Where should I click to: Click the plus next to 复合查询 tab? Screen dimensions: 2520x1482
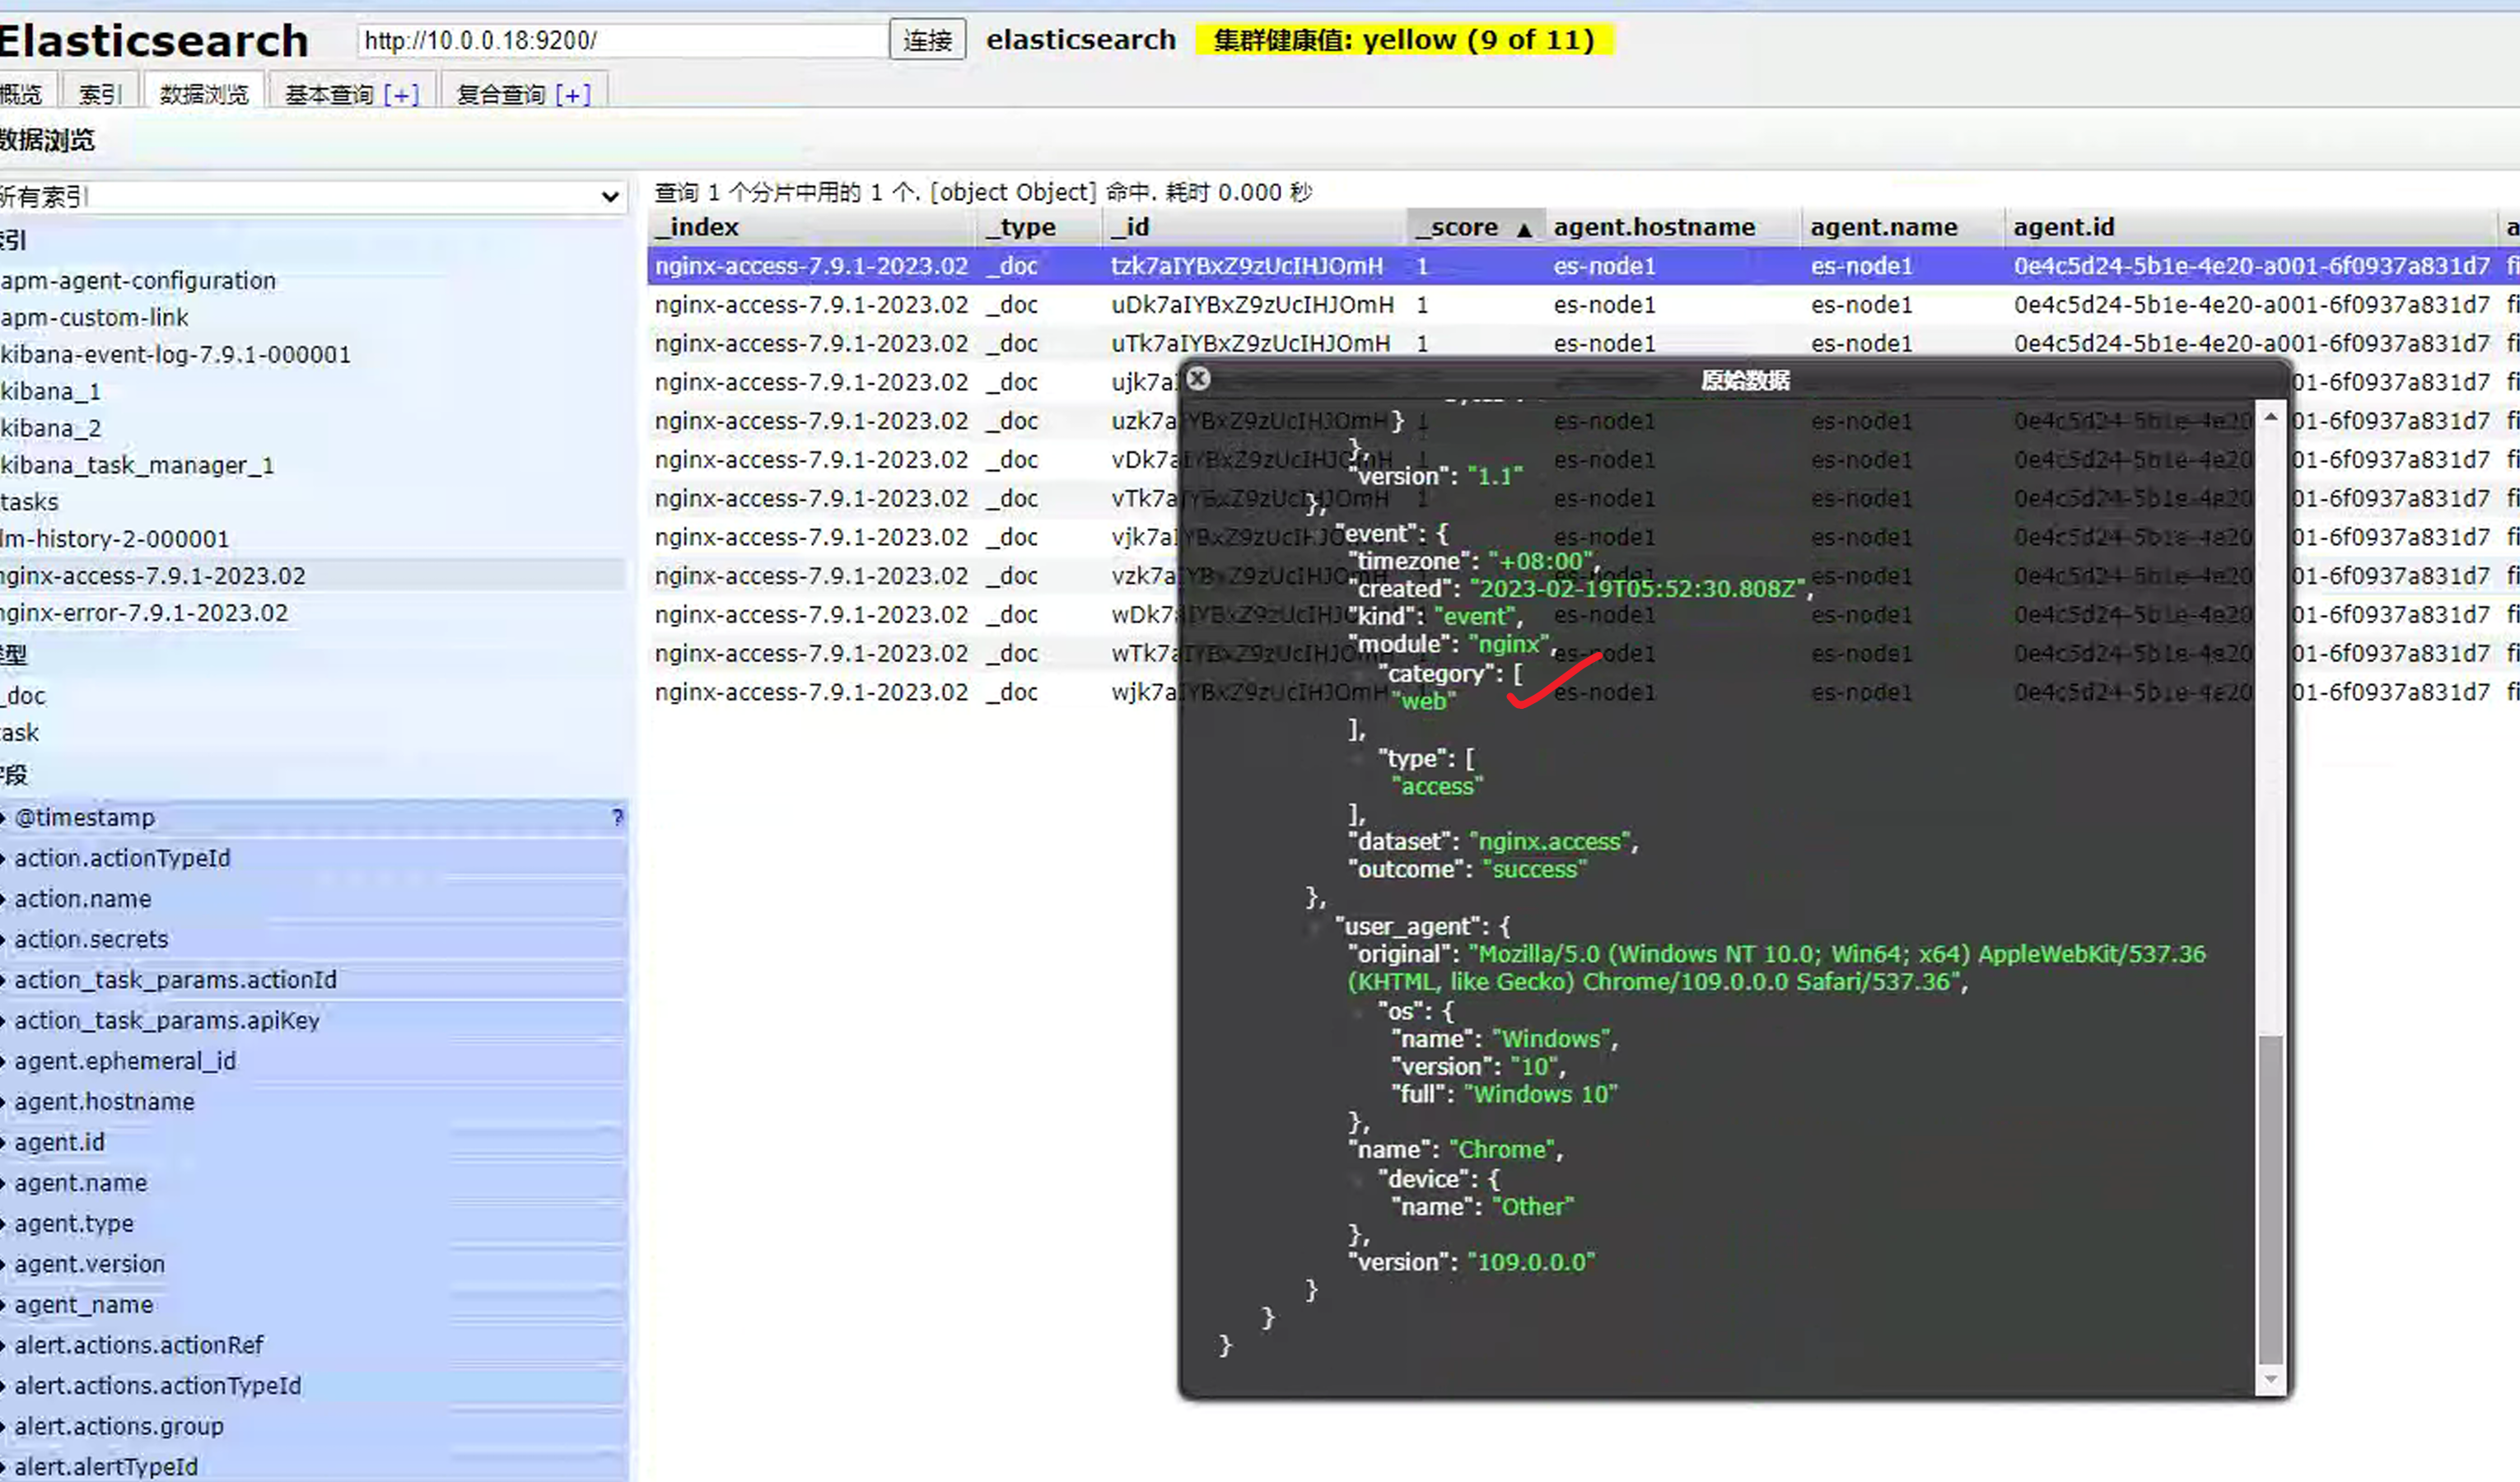(573, 95)
